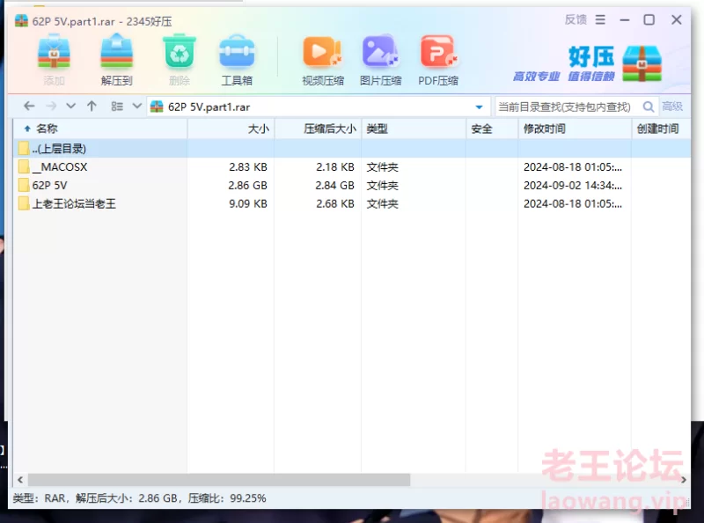Sort by the 压缩后大小 column header
This screenshot has width=704, height=523.
tap(318, 129)
